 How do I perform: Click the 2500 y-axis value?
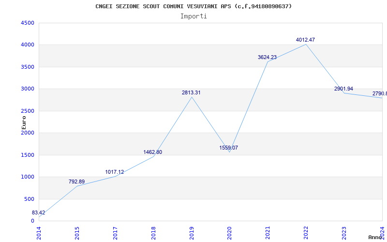(28, 111)
